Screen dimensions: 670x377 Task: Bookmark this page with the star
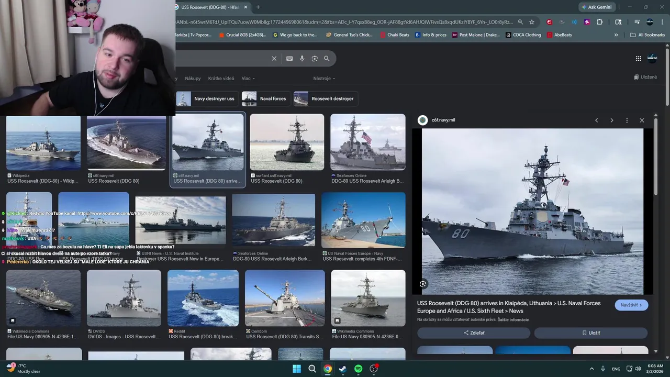tap(532, 22)
